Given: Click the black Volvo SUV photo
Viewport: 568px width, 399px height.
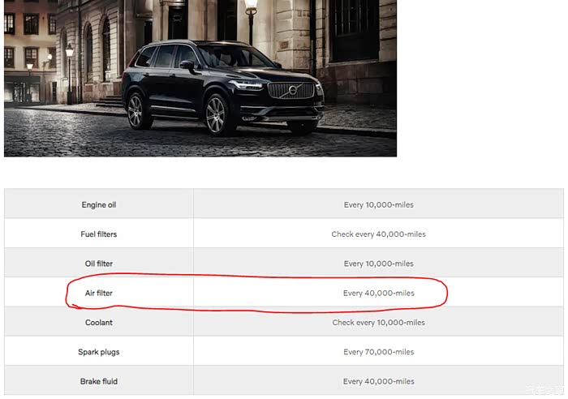Looking at the screenshot, I should pyautogui.click(x=200, y=78).
